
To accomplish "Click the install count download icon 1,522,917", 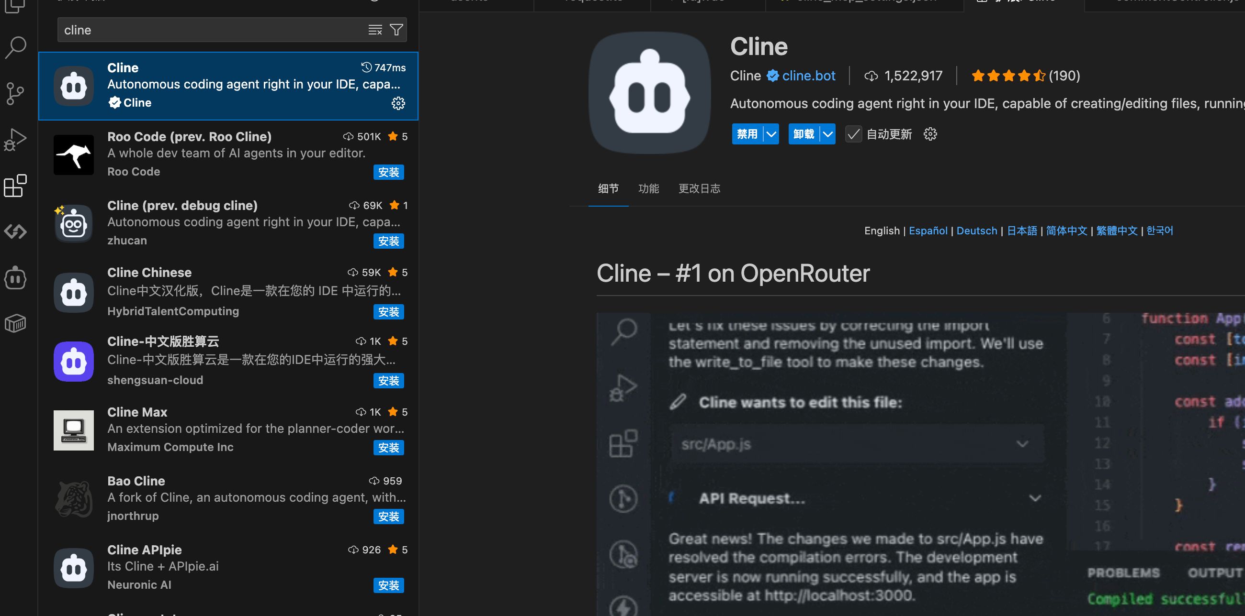I will click(871, 76).
